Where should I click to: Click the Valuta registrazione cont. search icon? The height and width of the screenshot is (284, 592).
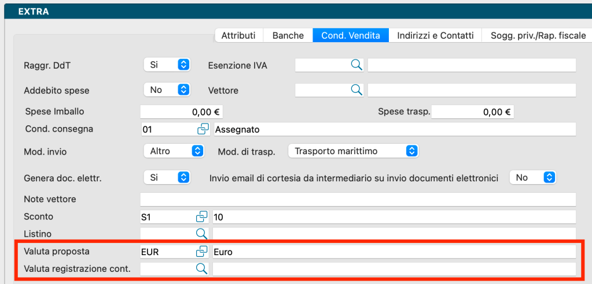(201, 268)
